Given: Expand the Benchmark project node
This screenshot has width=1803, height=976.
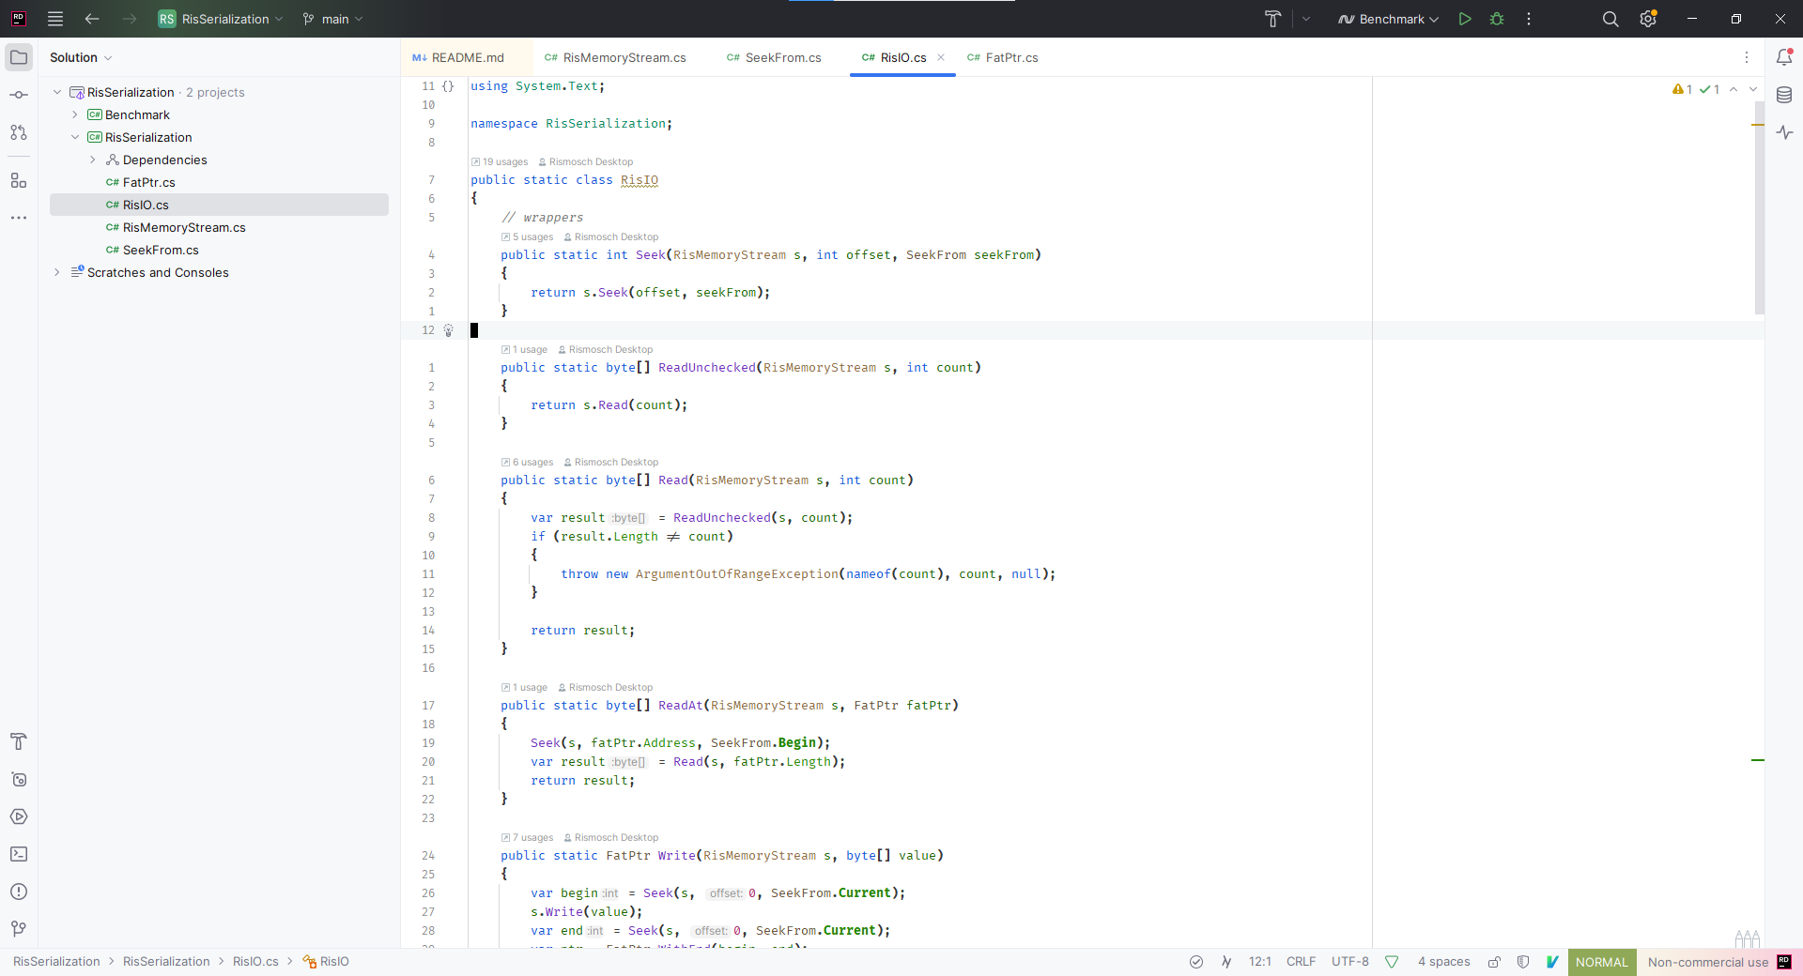Looking at the screenshot, I should pyautogui.click(x=76, y=114).
